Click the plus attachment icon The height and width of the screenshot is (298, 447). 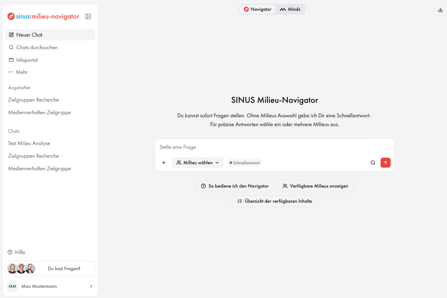[x=164, y=163]
